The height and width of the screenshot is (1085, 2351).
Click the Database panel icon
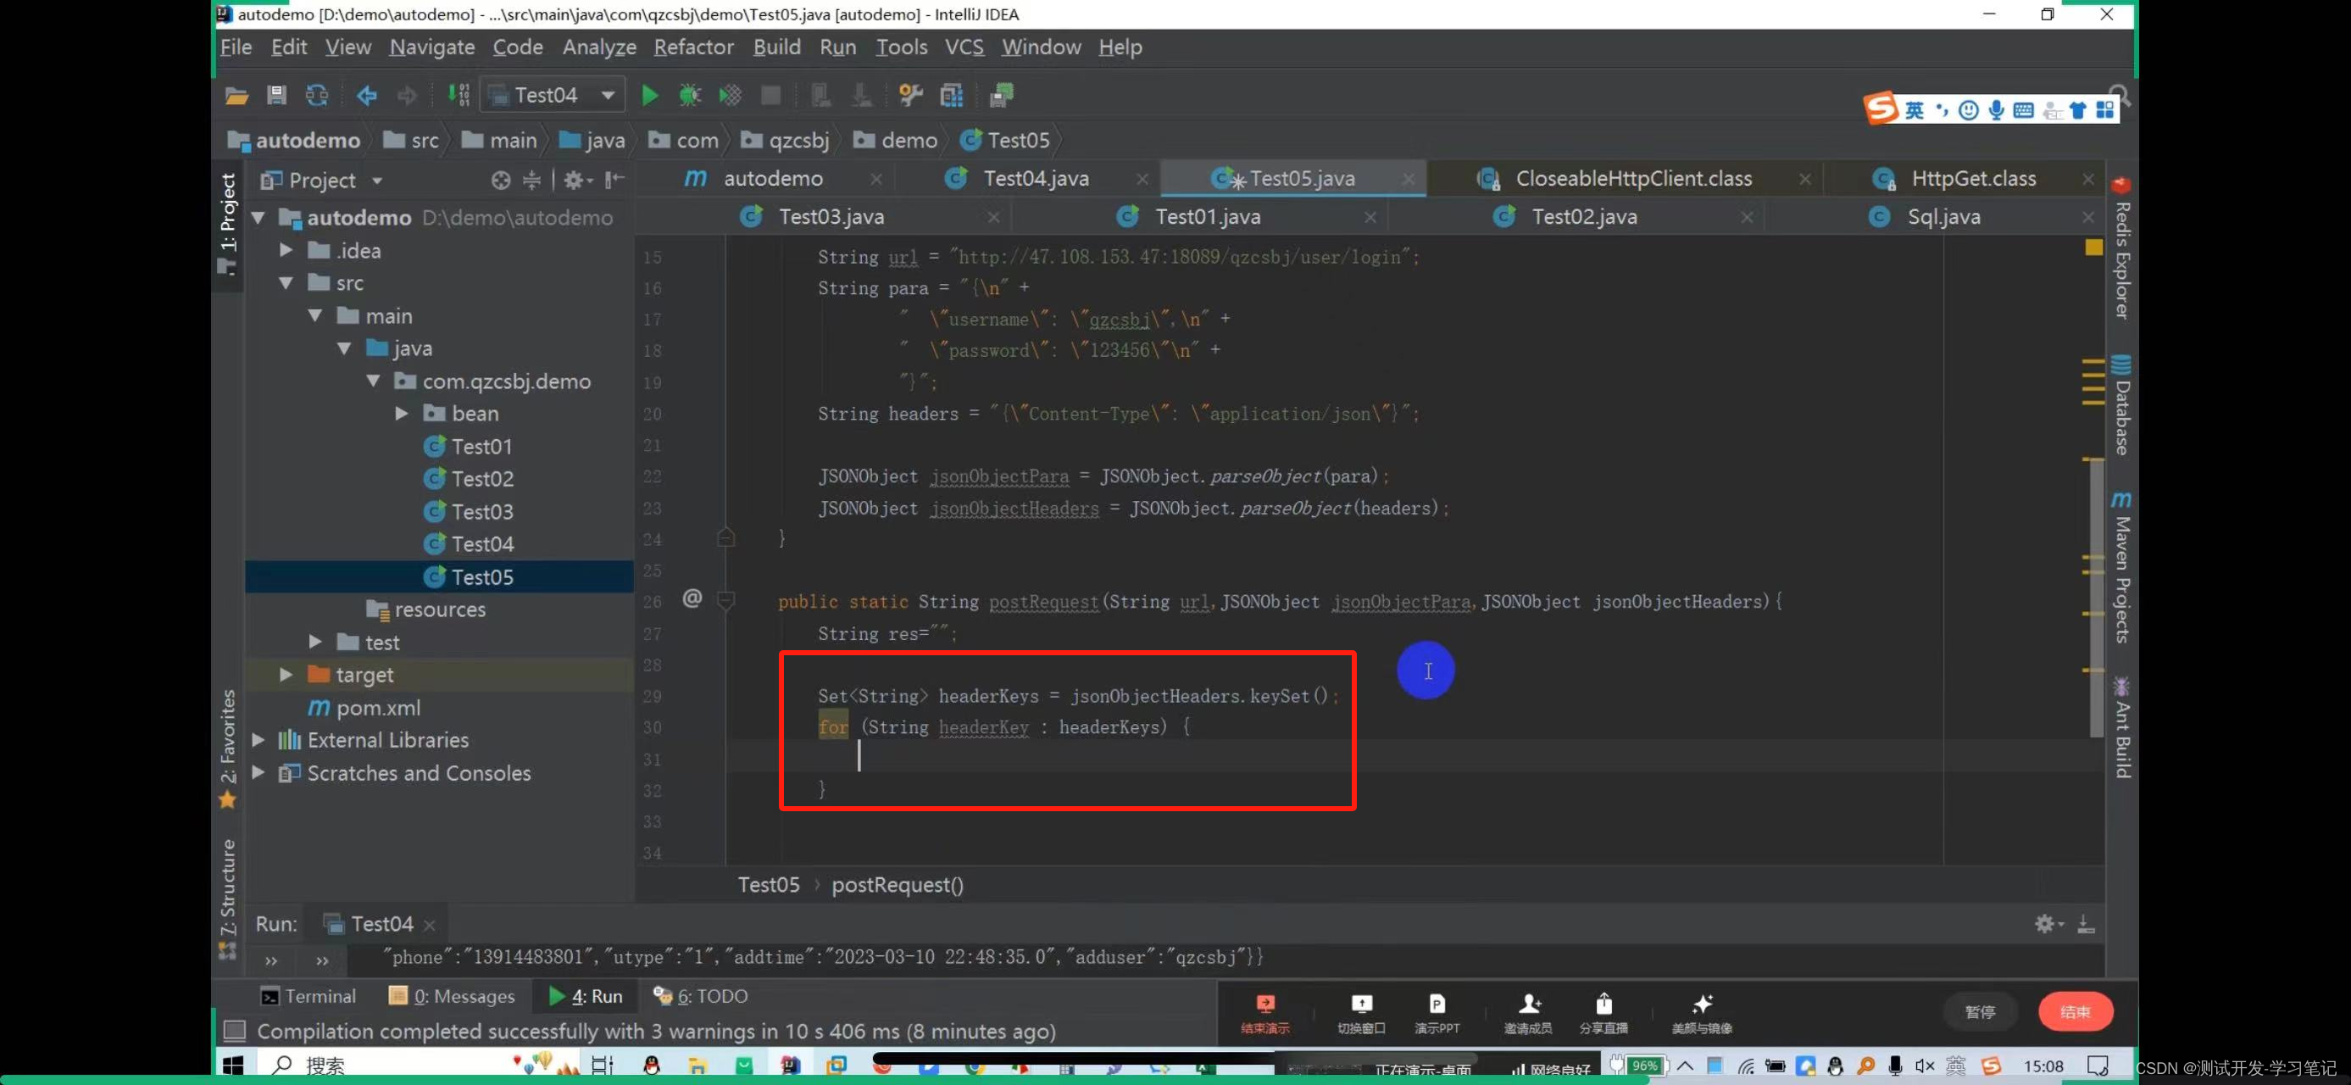[2121, 404]
